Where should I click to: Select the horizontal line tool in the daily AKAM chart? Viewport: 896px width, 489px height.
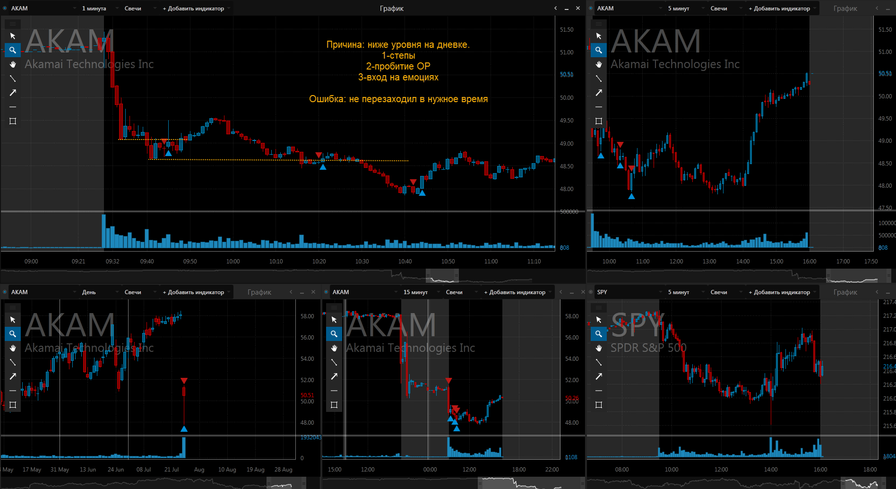tap(13, 391)
